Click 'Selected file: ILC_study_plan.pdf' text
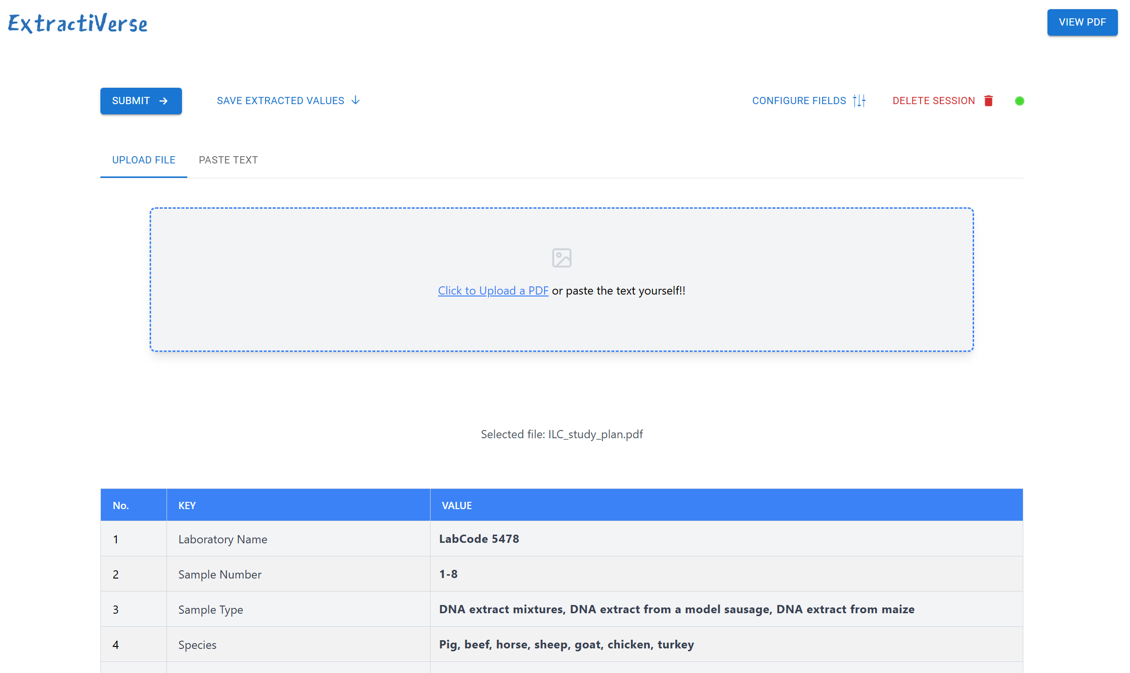 (562, 434)
